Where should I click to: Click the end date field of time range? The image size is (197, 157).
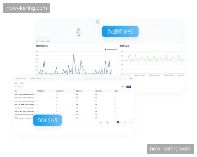pyautogui.click(x=36, y=78)
